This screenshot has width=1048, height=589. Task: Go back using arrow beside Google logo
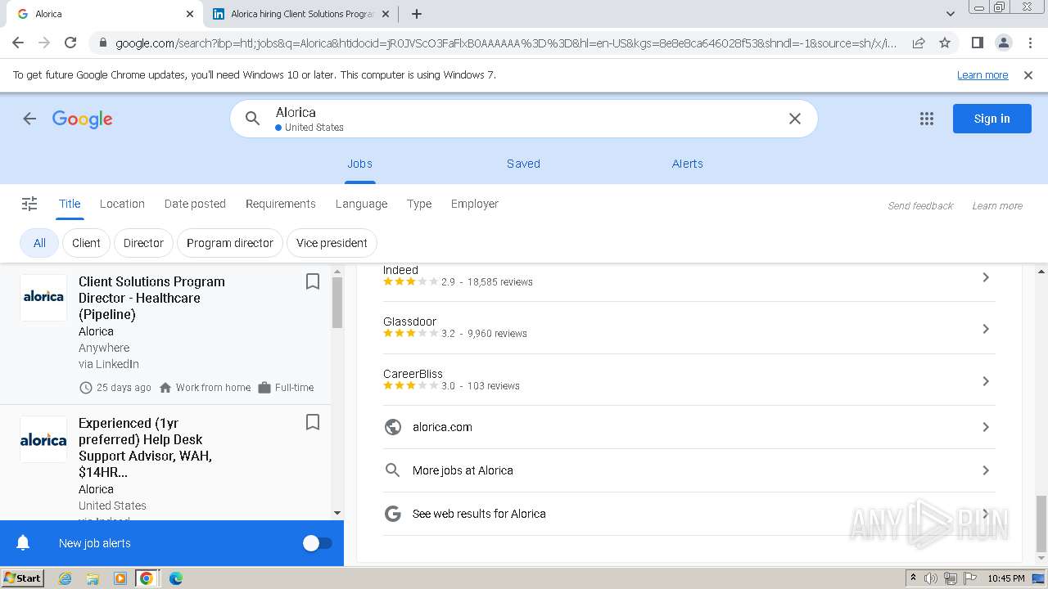point(29,119)
